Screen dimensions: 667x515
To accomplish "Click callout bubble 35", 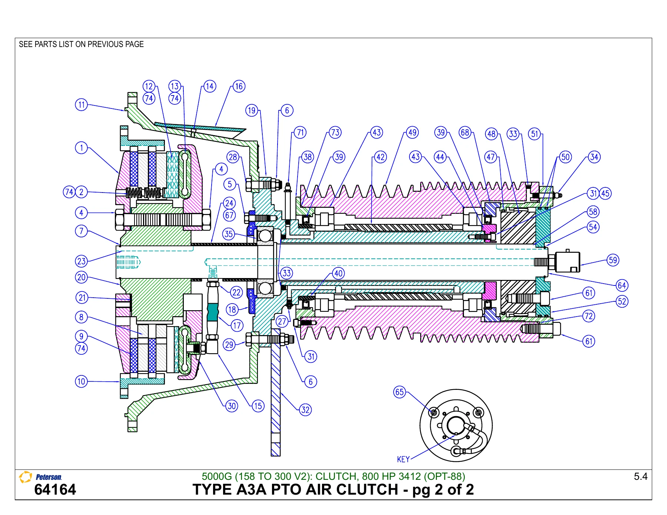I will [229, 234].
